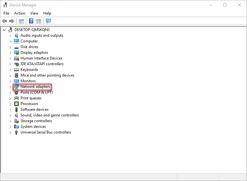Click Show/Hide Console Tree toolbar icon
247x181 pixels.
22,21
